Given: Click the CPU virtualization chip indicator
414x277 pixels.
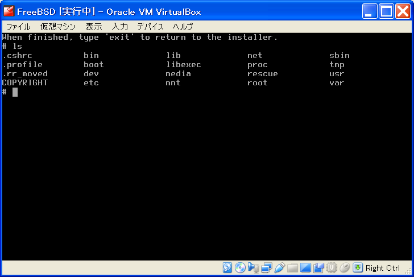Looking at the screenshot, I should click(332, 268).
